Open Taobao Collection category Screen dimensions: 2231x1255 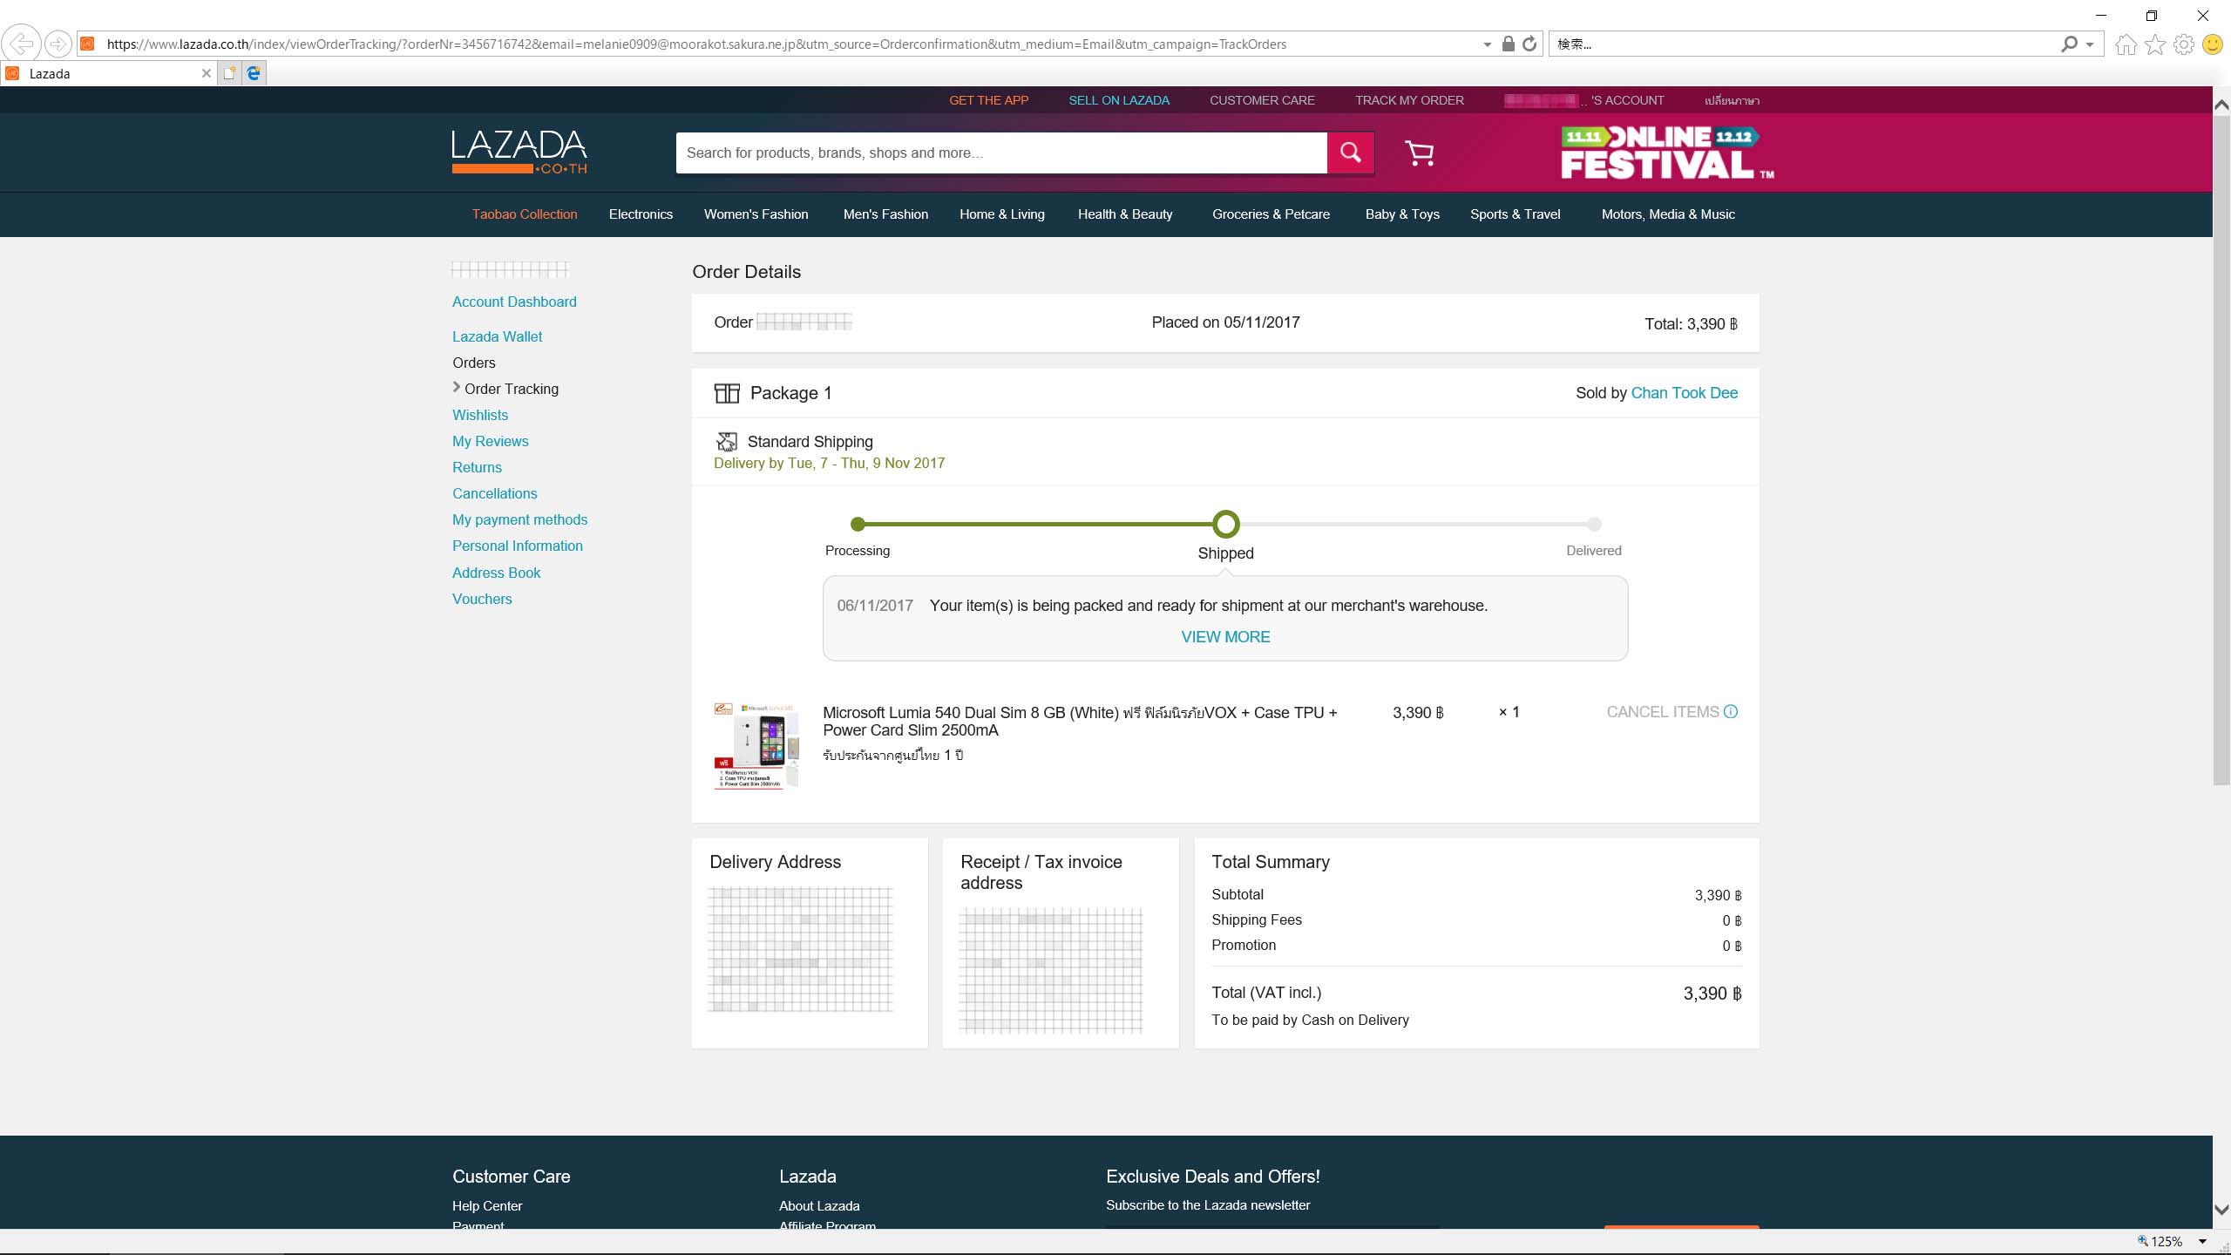[x=525, y=214]
